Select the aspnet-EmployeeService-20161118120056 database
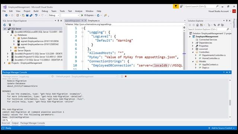This screenshot has height=134, width=238. coord(40,41)
